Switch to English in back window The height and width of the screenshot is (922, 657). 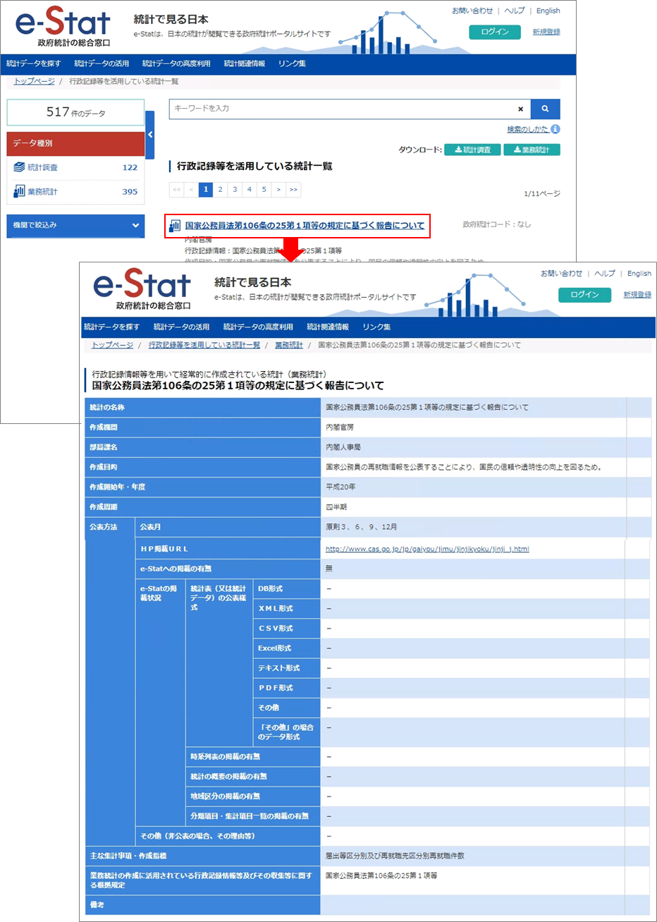(548, 11)
